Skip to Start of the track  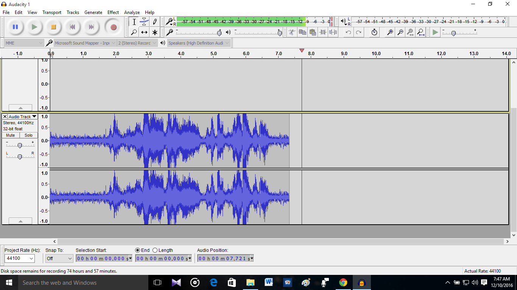(72, 27)
